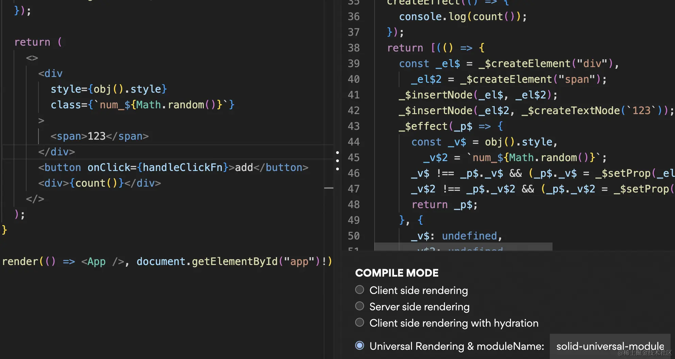Click the _$createElement("span") output line
This screenshot has height=359, width=675.
(x=509, y=79)
